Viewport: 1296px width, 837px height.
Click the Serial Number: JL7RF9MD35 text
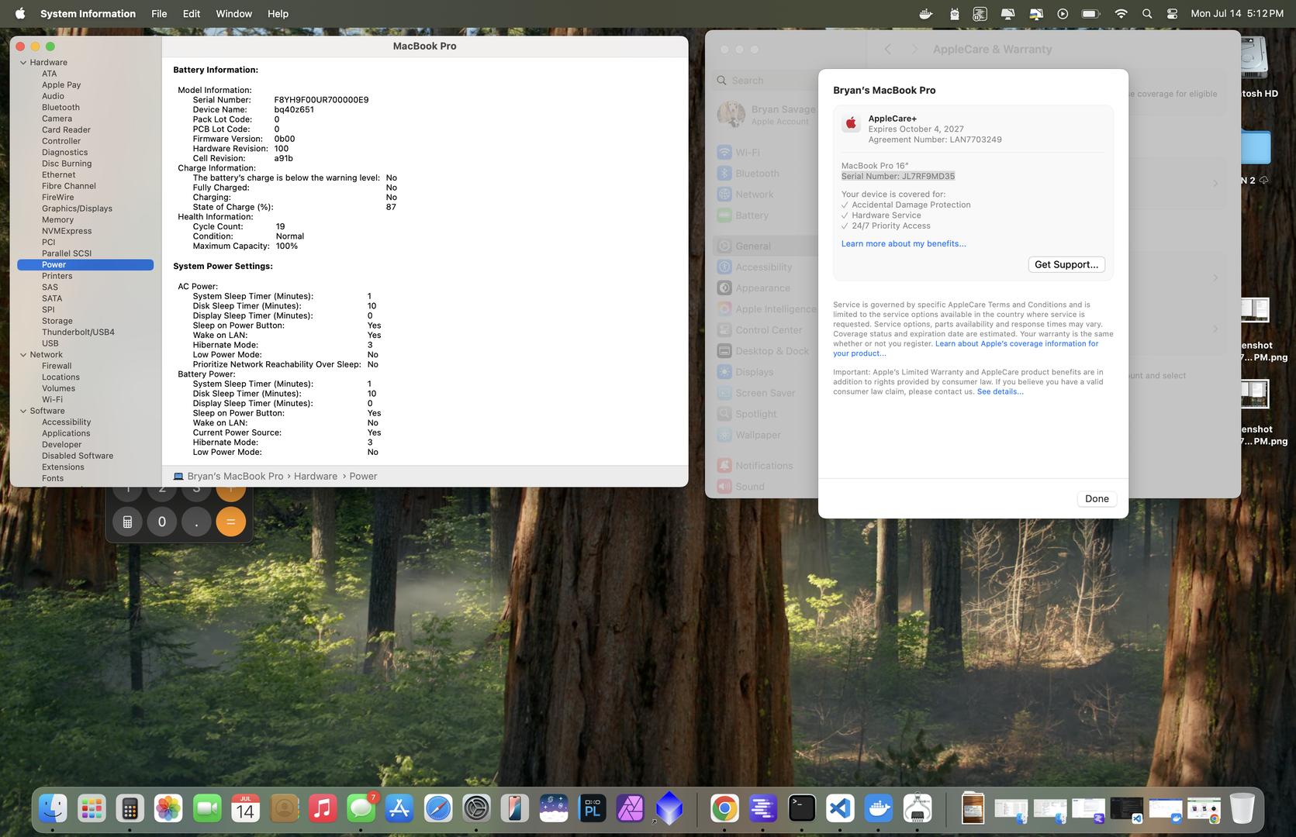898,177
